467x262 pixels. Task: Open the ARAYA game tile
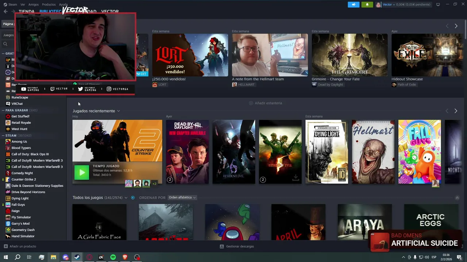coord(364,222)
